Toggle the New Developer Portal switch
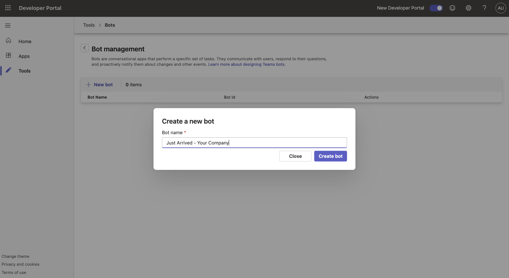509x278 pixels. pos(436,8)
